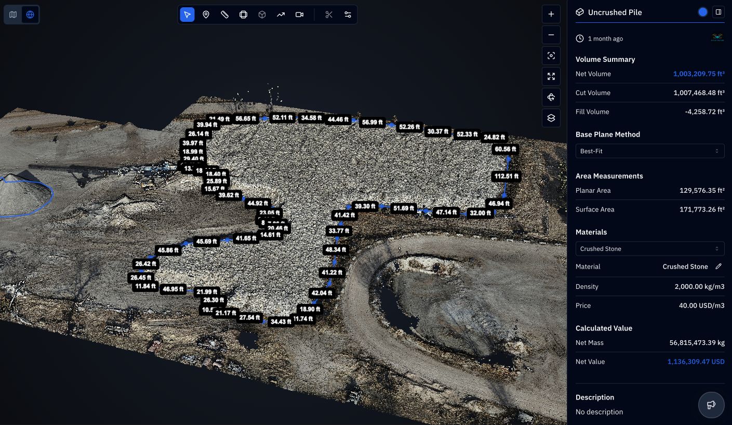Pick the trending line profile tool
This screenshot has width=732, height=425.
[x=281, y=15]
